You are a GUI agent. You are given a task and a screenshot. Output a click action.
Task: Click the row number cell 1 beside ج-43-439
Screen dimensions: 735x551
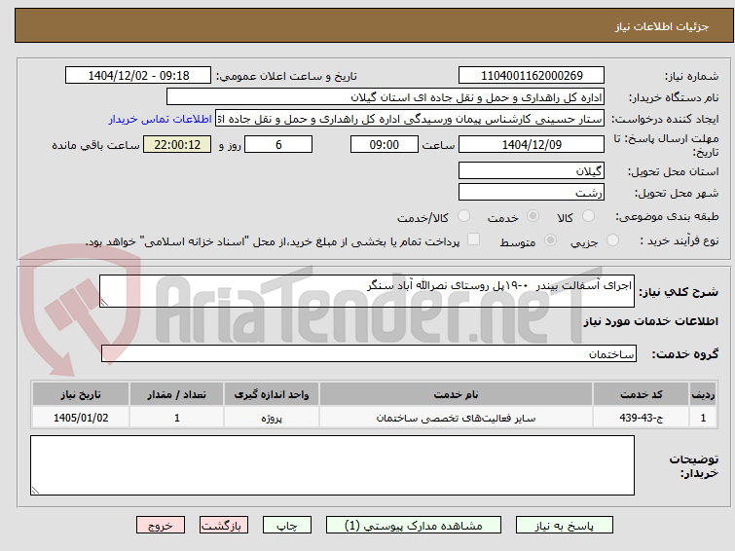pos(703,418)
